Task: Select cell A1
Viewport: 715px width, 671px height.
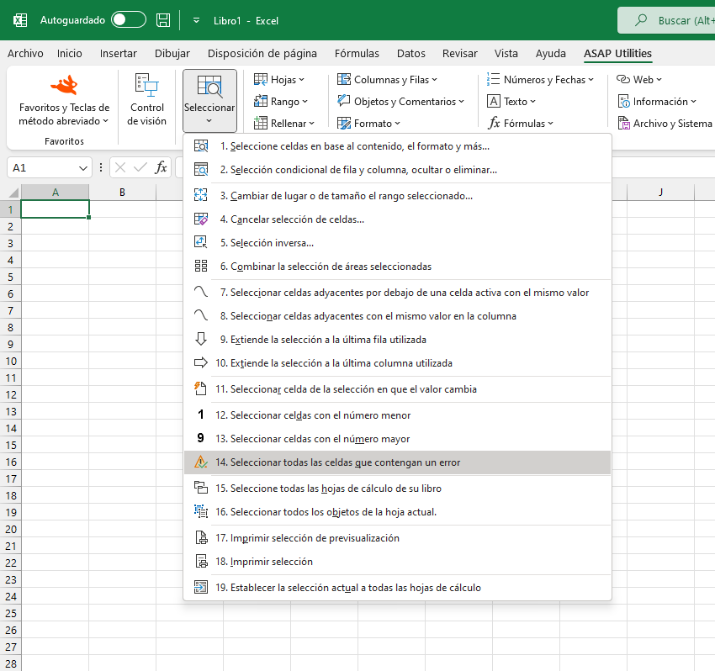Action: coord(56,209)
